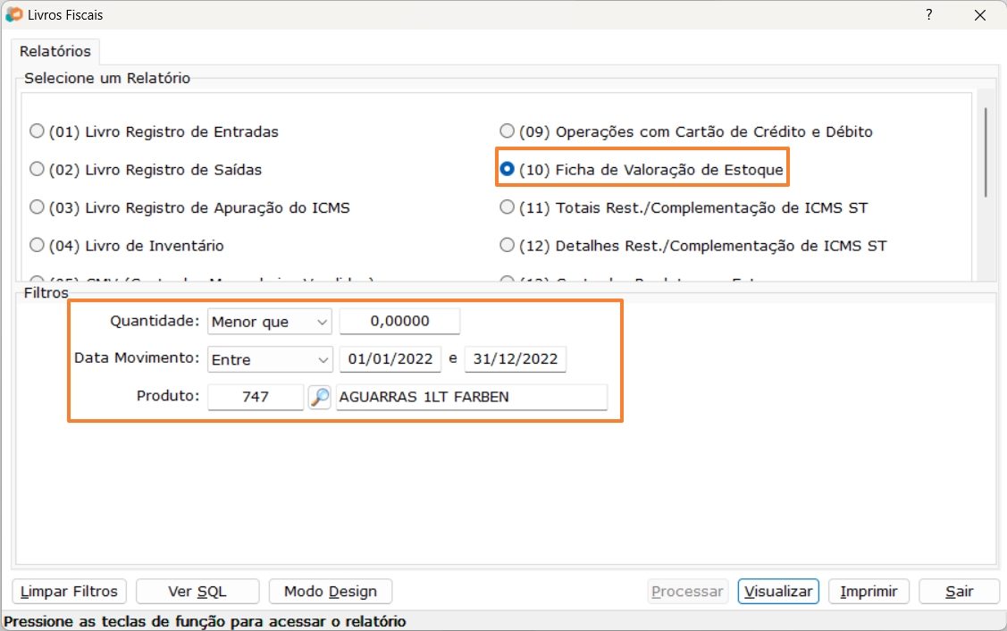Select Livro Registro de Saídas option
1007x631 pixels.
(37, 169)
